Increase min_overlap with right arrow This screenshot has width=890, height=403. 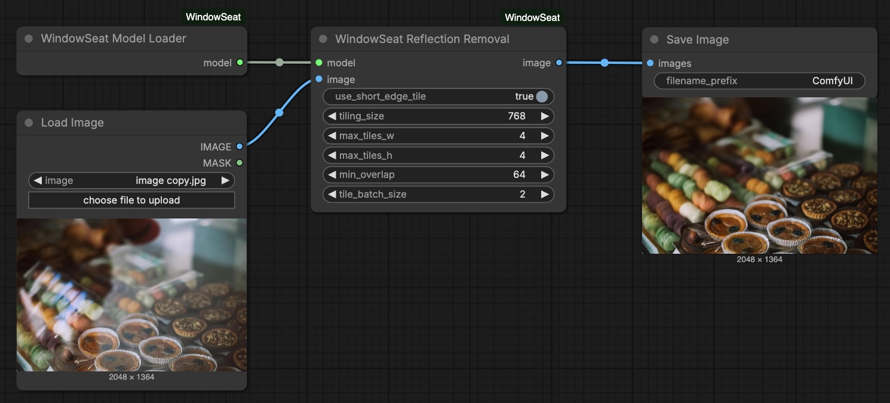(545, 175)
